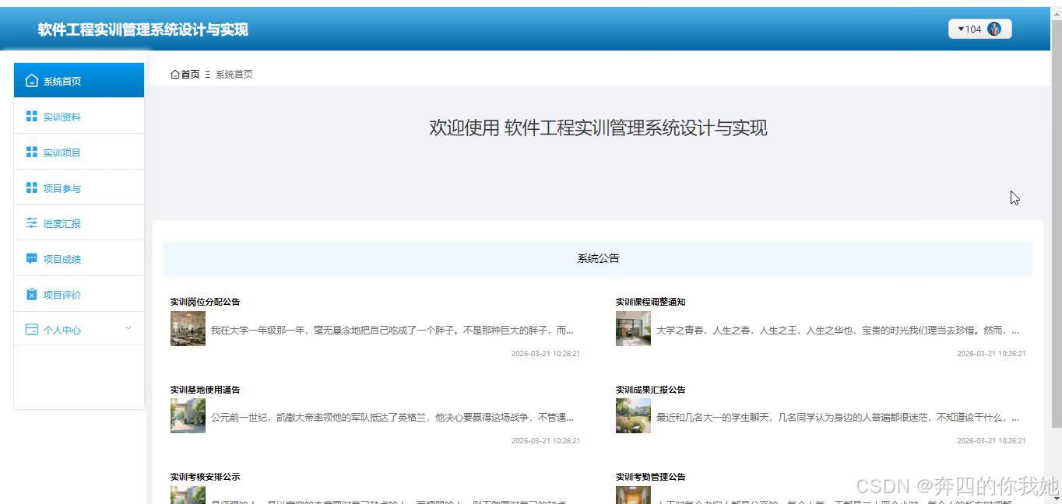
Task: Click the chat bubble icon next to 项目成绩
Action: coord(32,259)
